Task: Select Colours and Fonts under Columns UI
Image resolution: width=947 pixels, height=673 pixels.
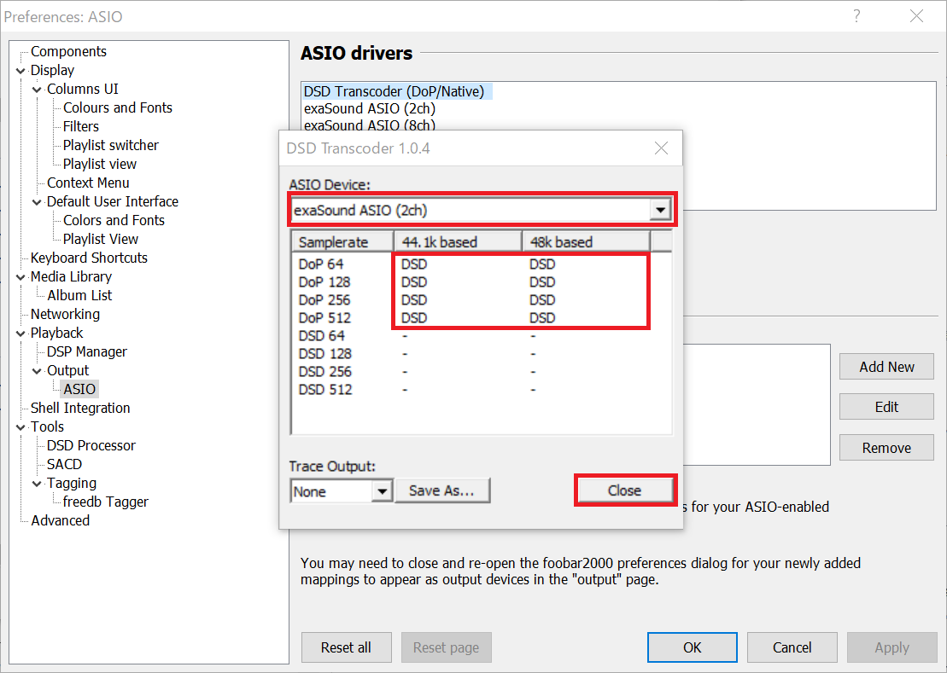Action: coord(118,108)
